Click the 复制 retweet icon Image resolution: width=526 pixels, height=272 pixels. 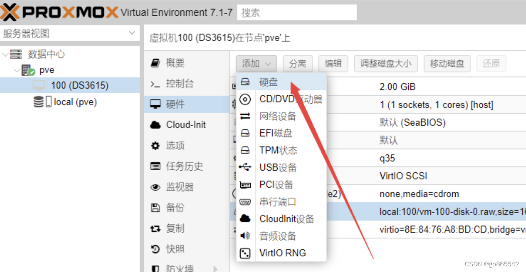tap(155, 229)
